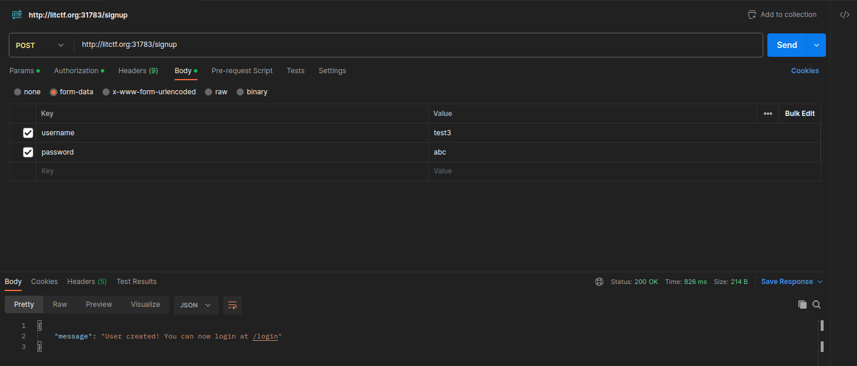Uncheck the username form-data row
This screenshot has width=857, height=366.
(28, 132)
